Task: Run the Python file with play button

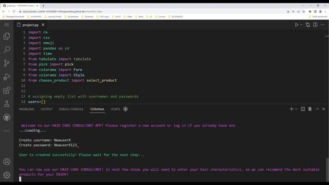Action: click(297, 25)
